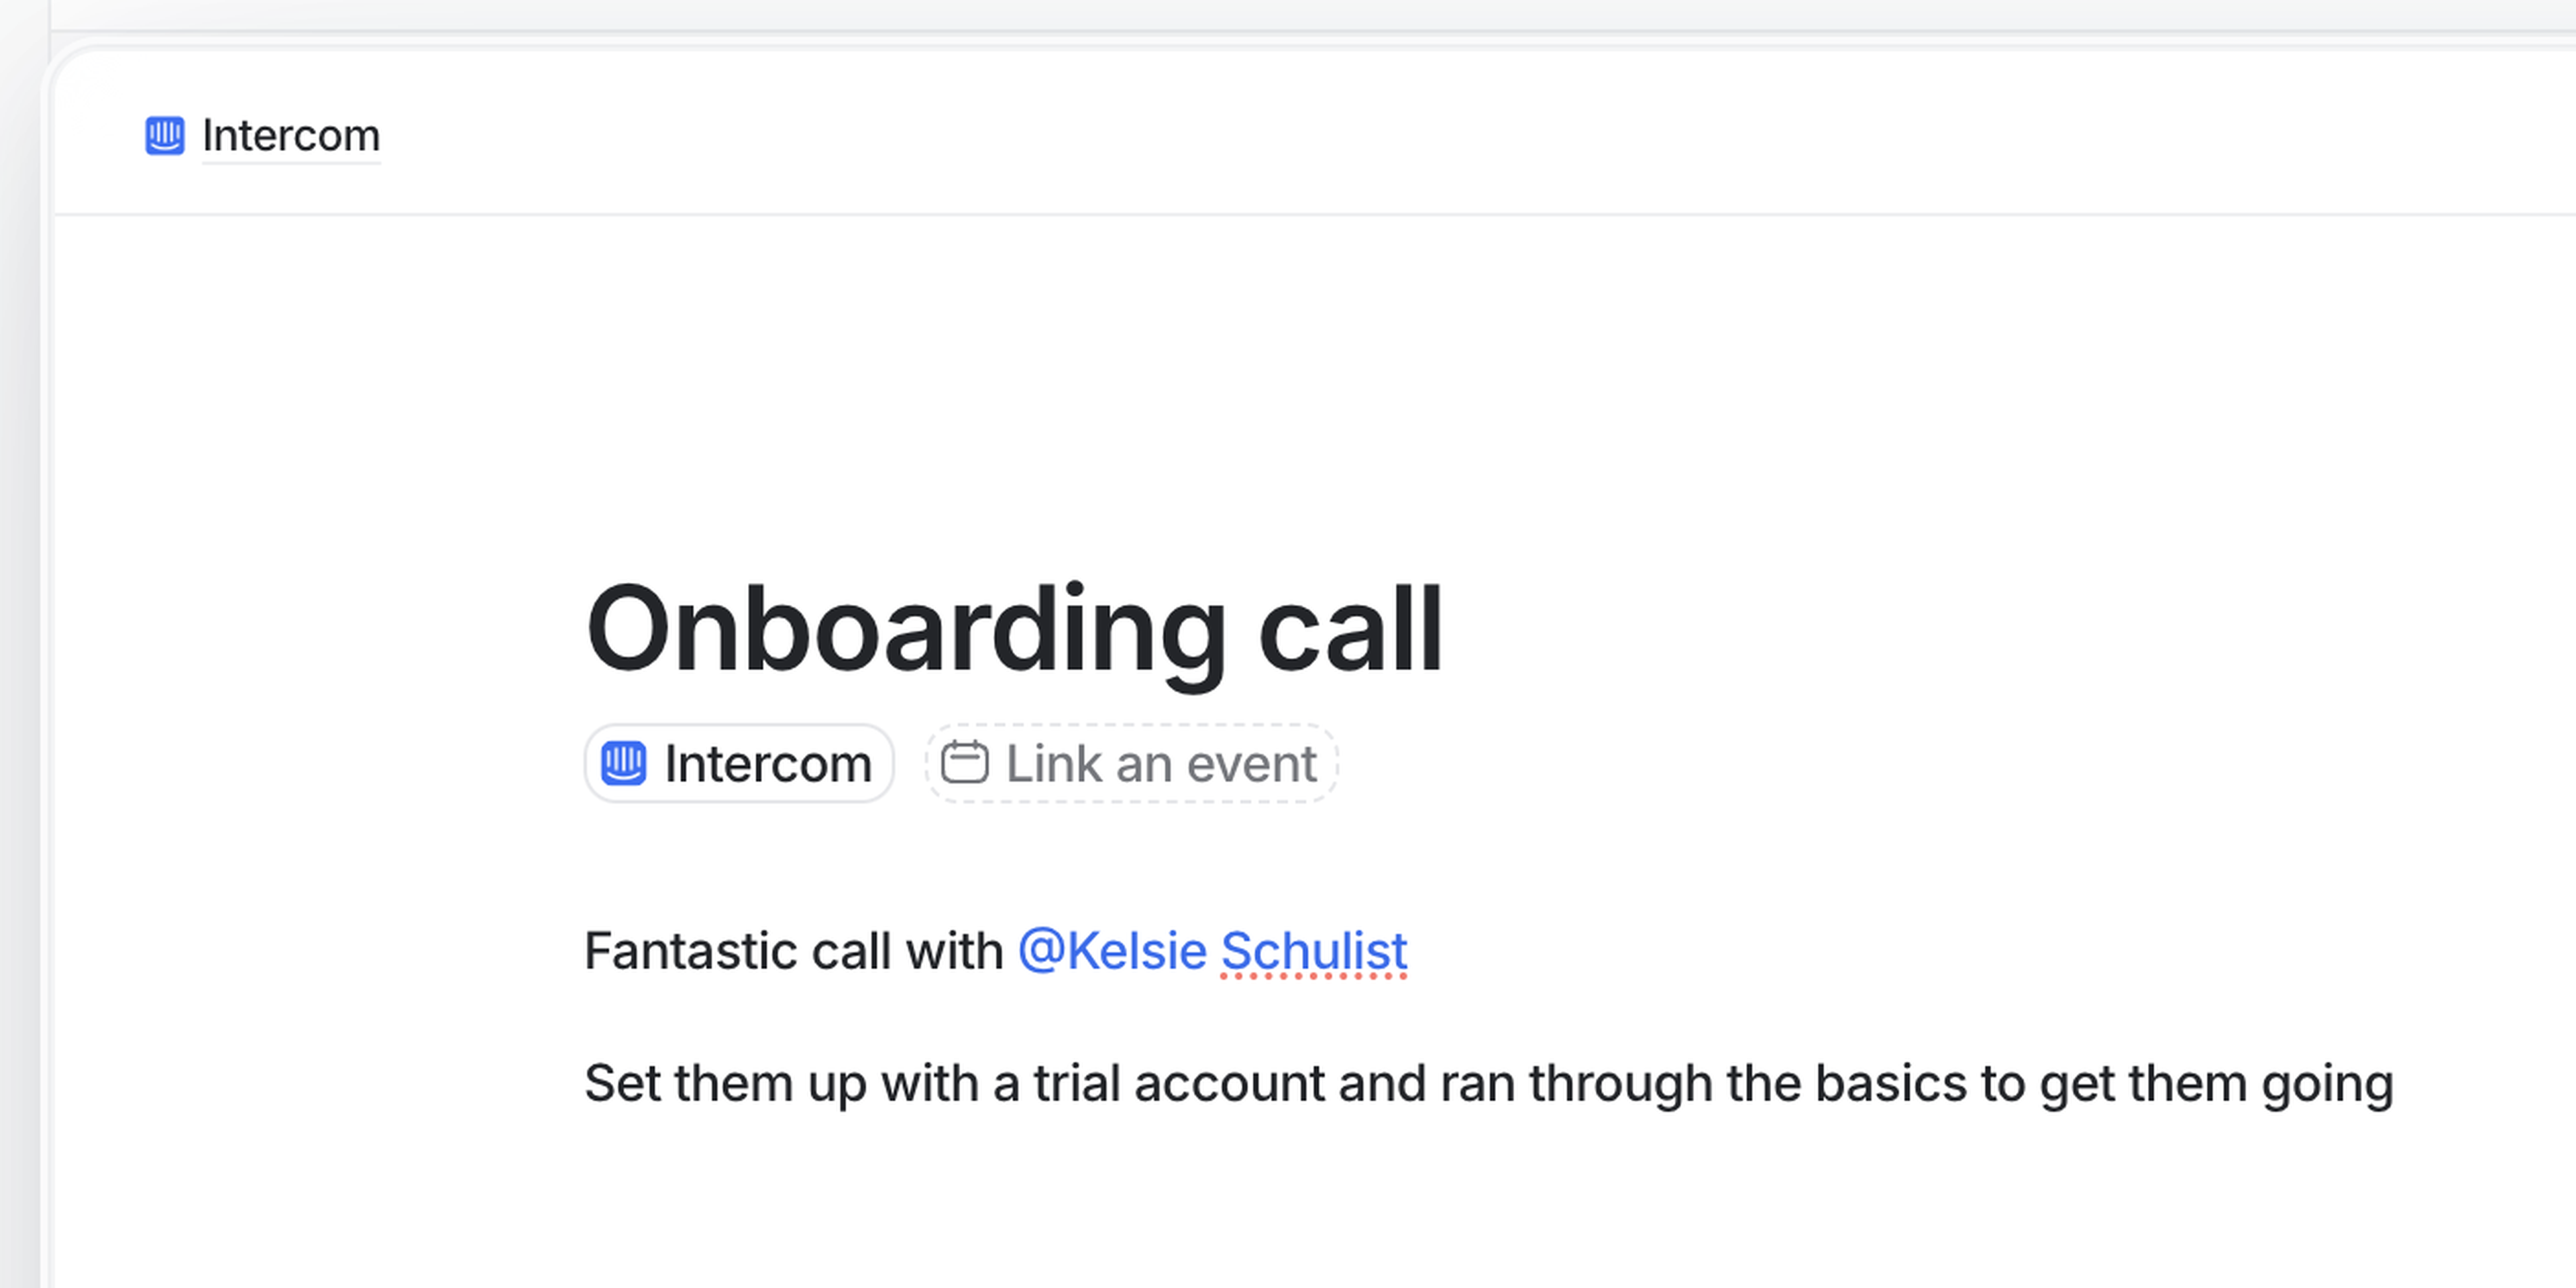Click the word Fantastic in the note body
The width and height of the screenshot is (2576, 1288).
691,950
